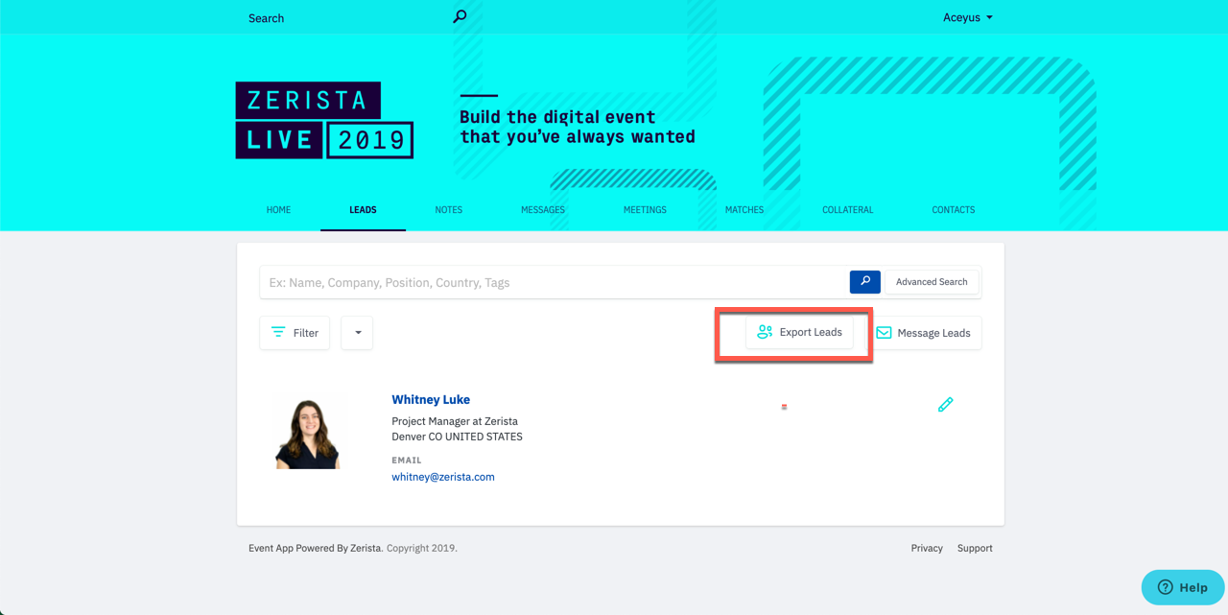Open the COLLATERAL tab
Screen dimensions: 1228x615
pyautogui.click(x=848, y=209)
